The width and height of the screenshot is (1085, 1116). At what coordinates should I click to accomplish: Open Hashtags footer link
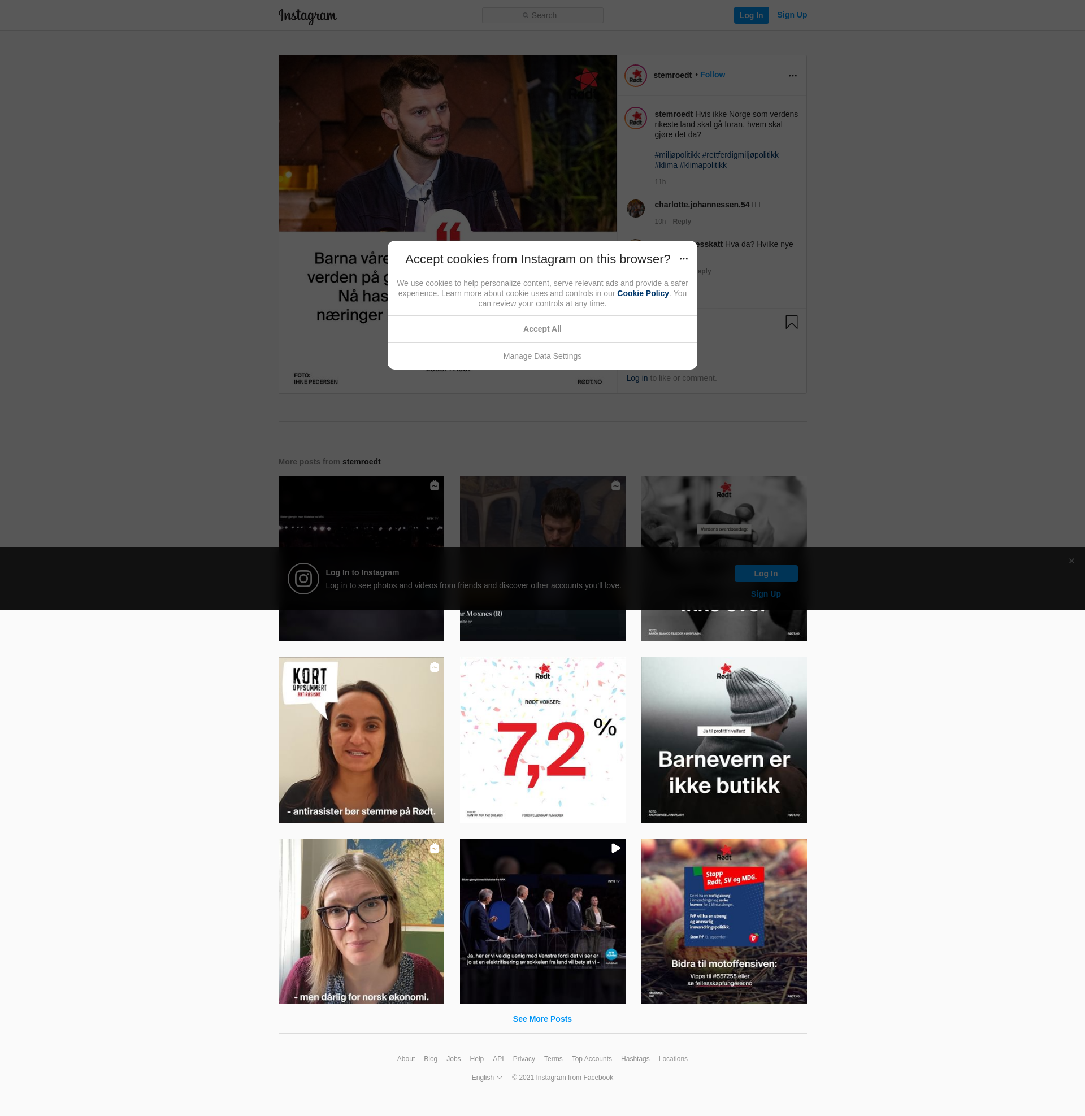click(x=635, y=1059)
